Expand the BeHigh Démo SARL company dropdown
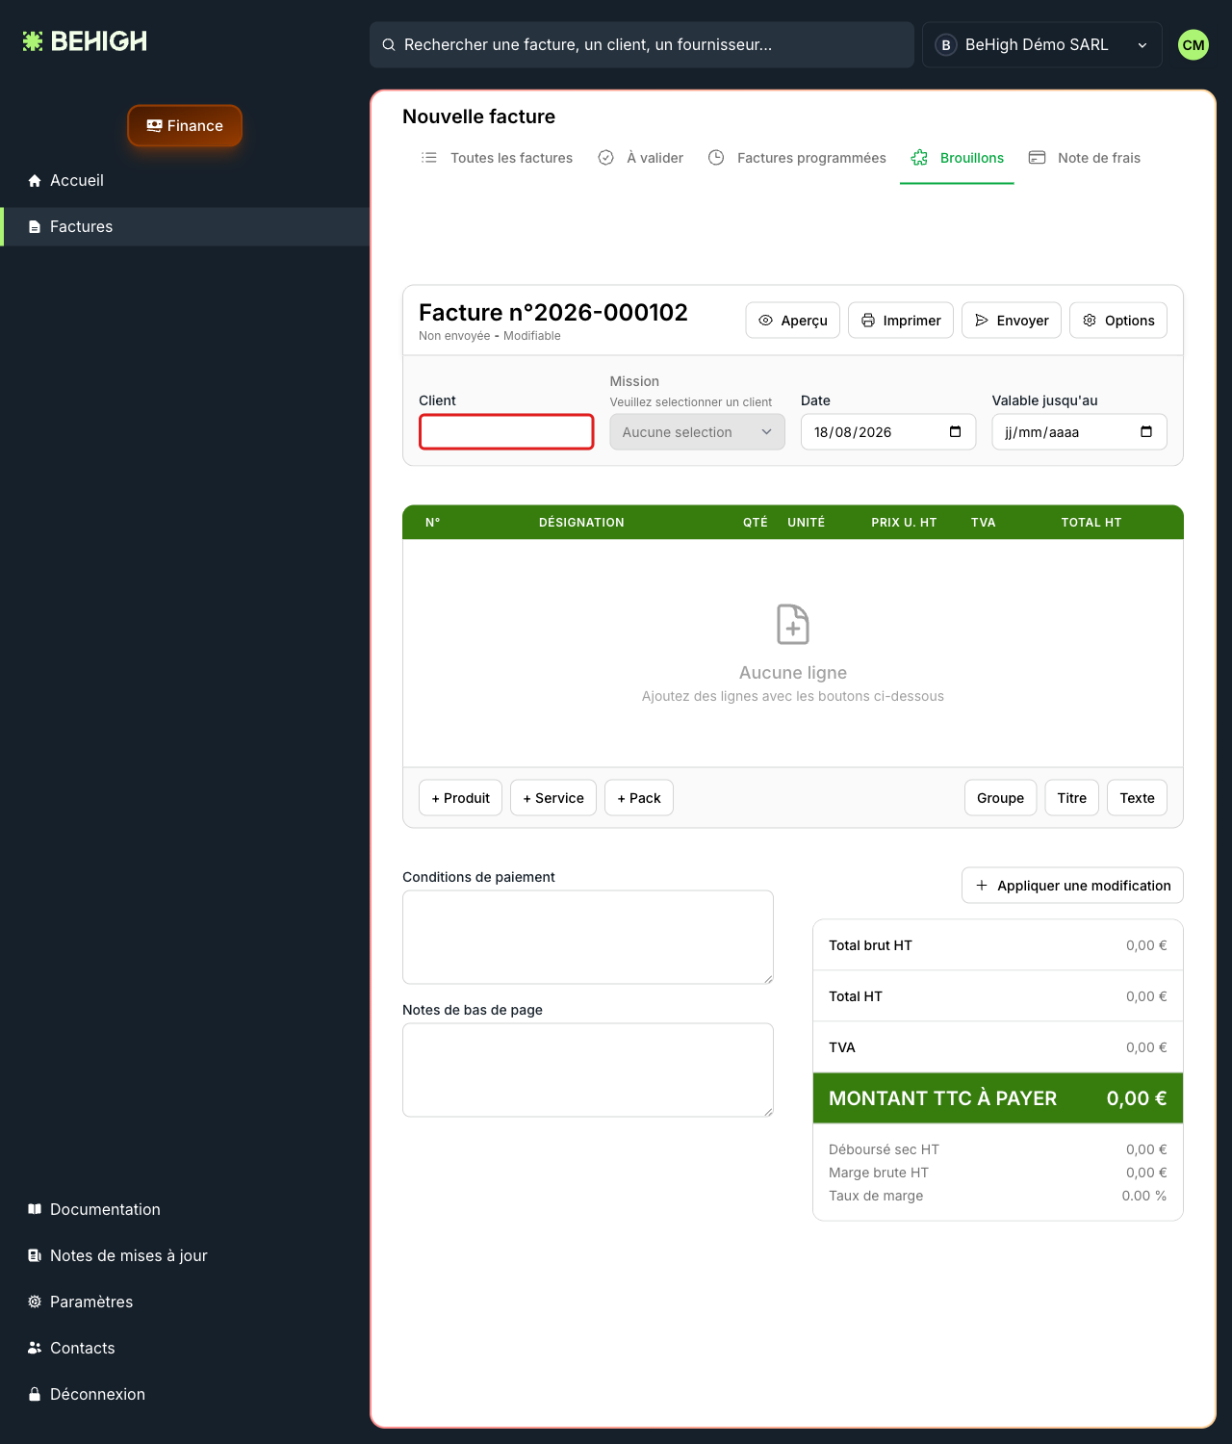This screenshot has width=1232, height=1444. [1042, 45]
